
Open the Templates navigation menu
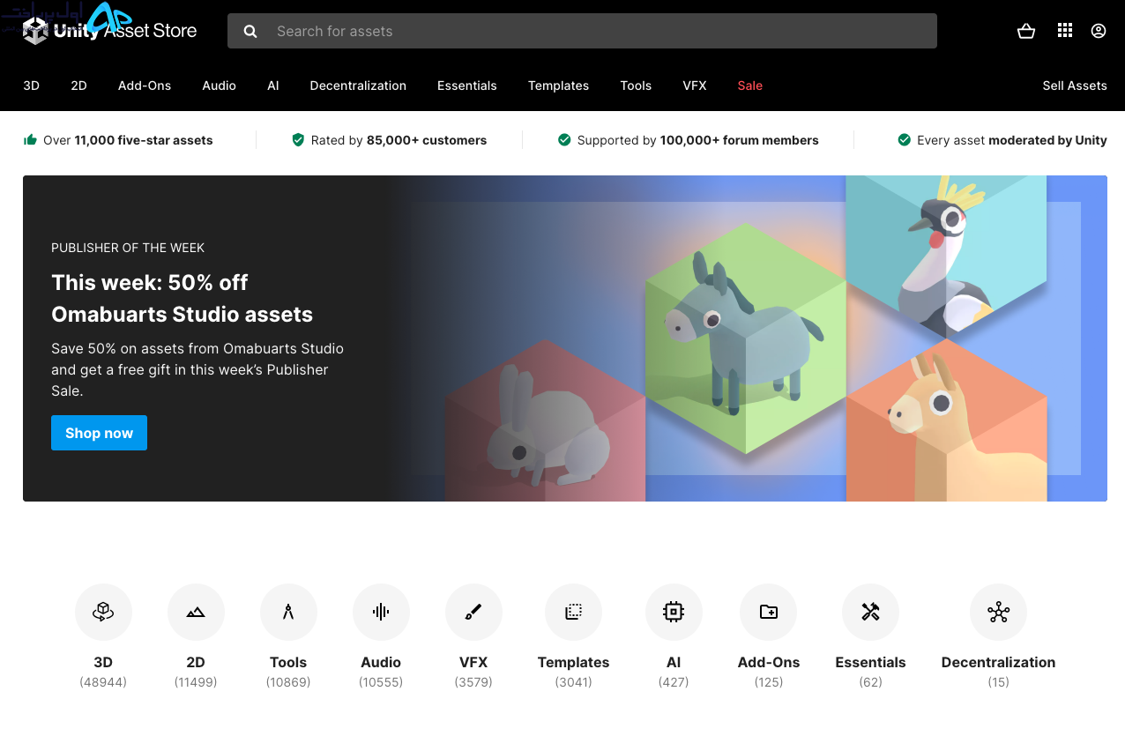point(558,86)
